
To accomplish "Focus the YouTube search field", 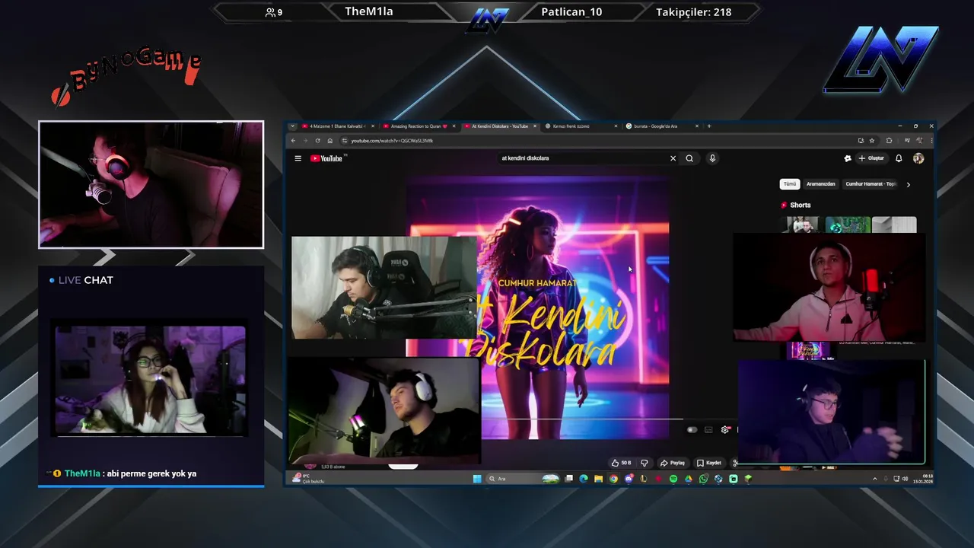I will point(582,158).
